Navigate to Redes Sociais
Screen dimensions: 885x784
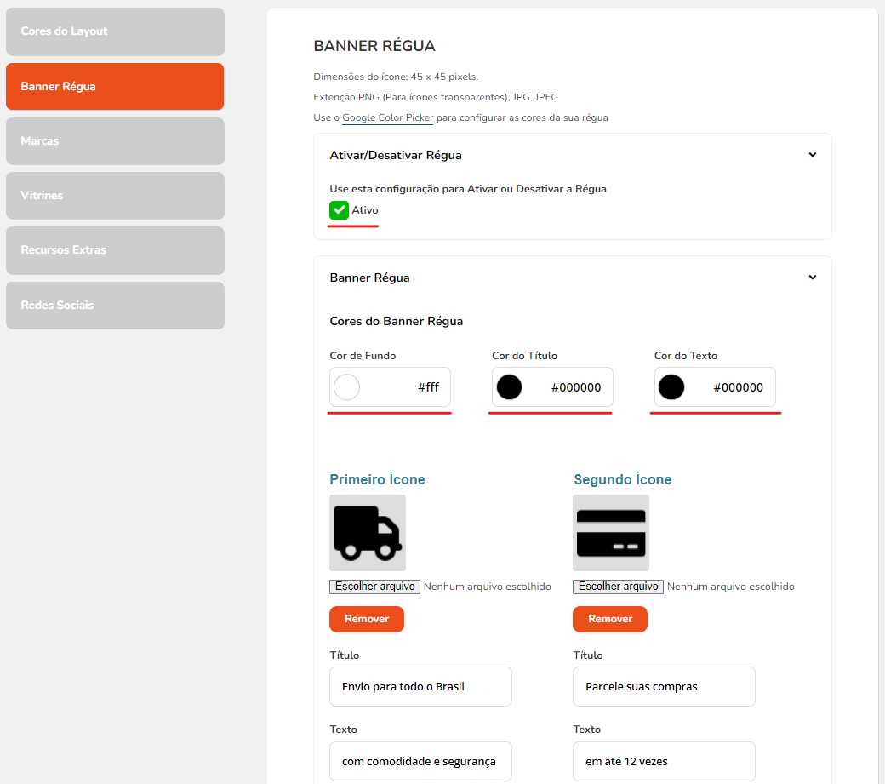115,306
